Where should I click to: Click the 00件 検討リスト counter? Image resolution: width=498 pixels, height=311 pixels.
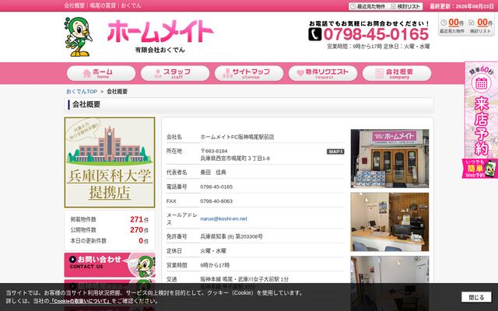(481, 26)
